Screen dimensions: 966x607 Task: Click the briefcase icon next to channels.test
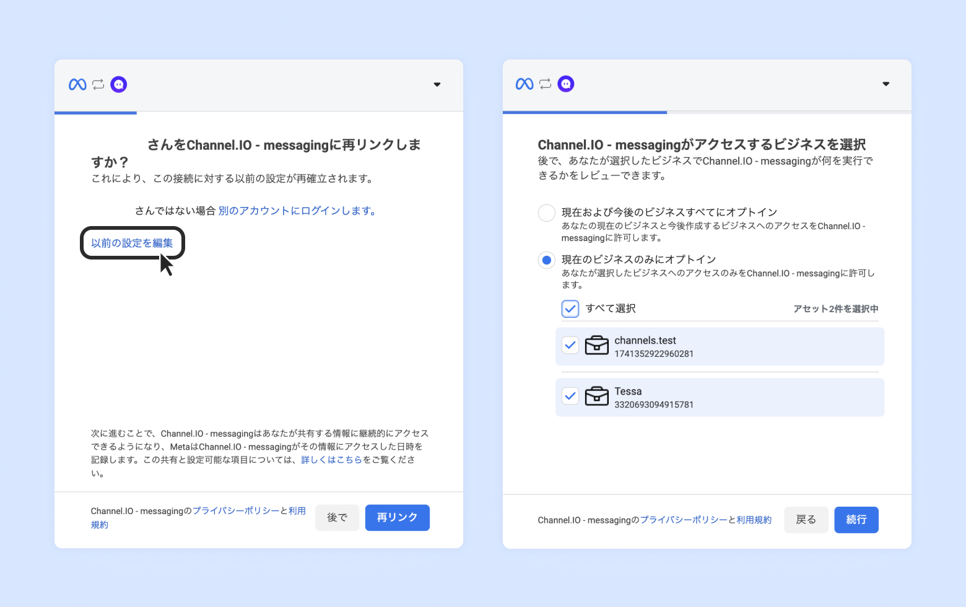[597, 345]
